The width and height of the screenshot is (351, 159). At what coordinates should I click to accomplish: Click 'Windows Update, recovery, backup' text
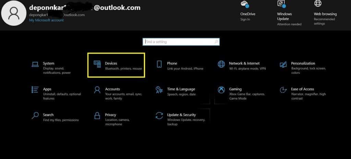pos(186,122)
